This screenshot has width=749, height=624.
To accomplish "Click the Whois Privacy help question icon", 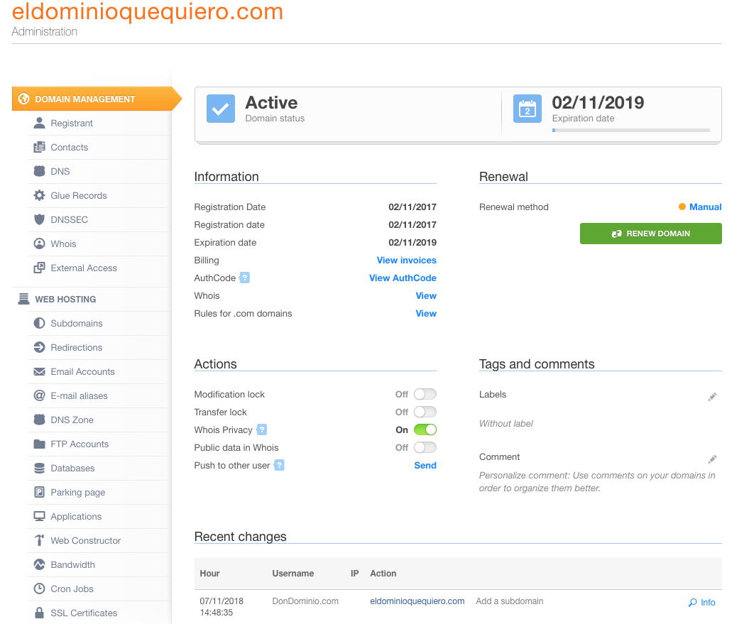I will point(261,429).
